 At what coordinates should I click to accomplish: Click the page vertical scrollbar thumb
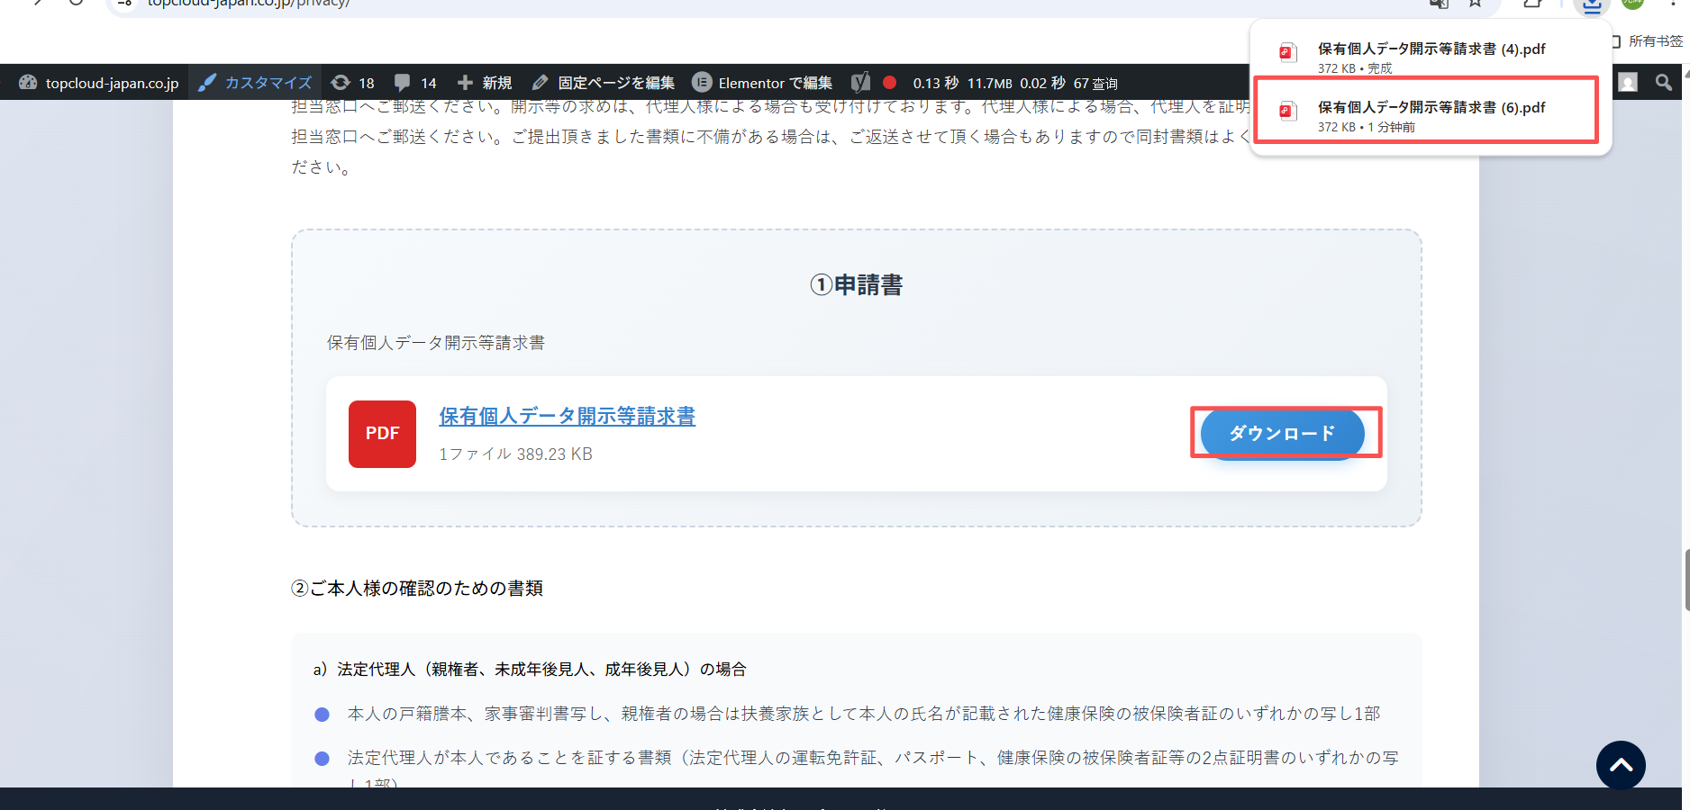pyautogui.click(x=1685, y=580)
